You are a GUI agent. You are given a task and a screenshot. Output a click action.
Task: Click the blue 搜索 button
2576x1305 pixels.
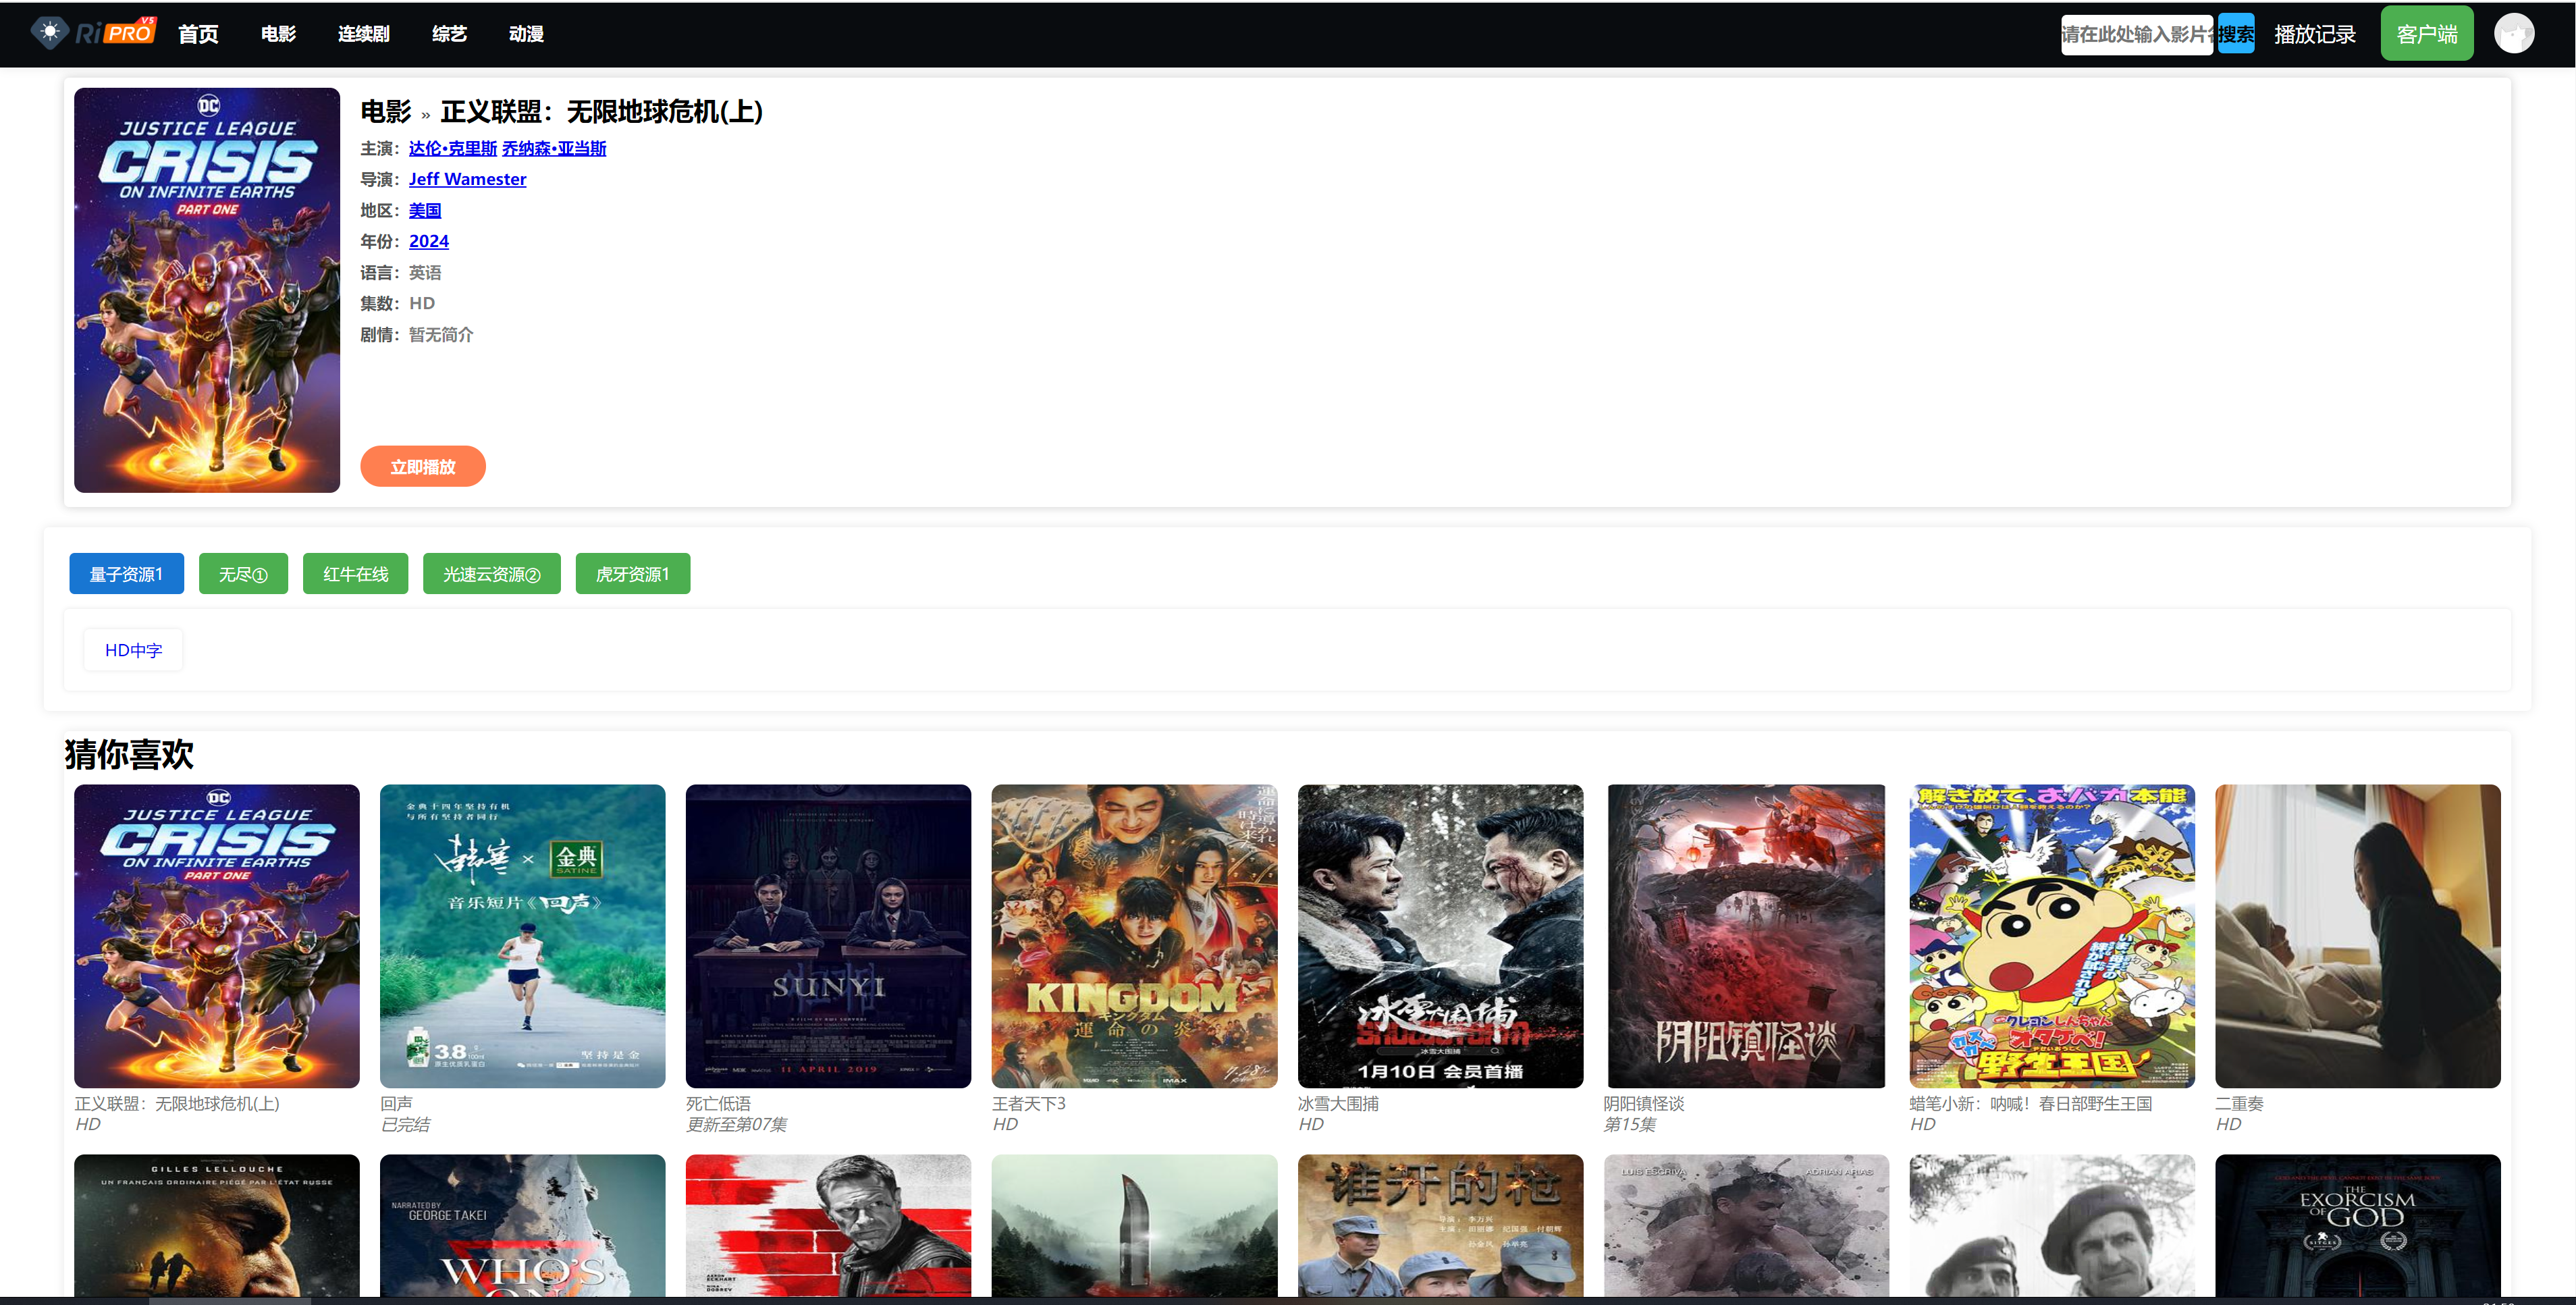click(x=2235, y=34)
